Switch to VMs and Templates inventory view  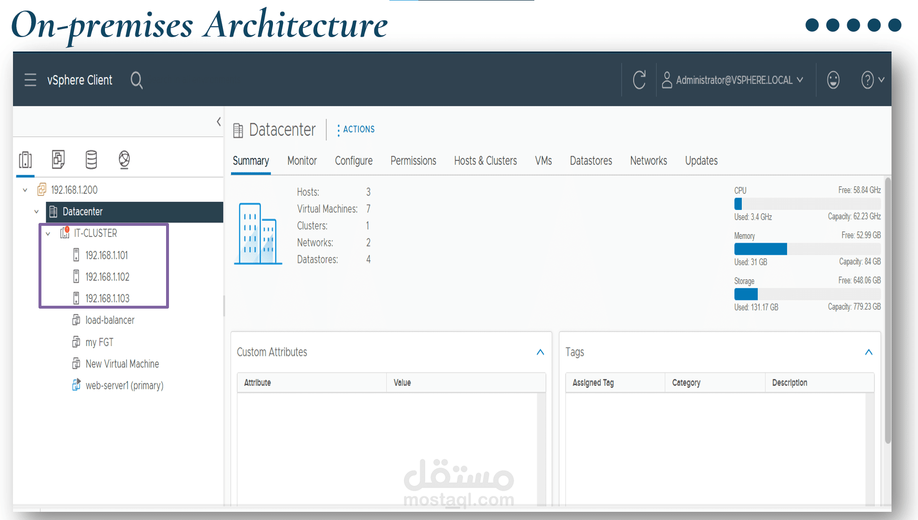(58, 159)
